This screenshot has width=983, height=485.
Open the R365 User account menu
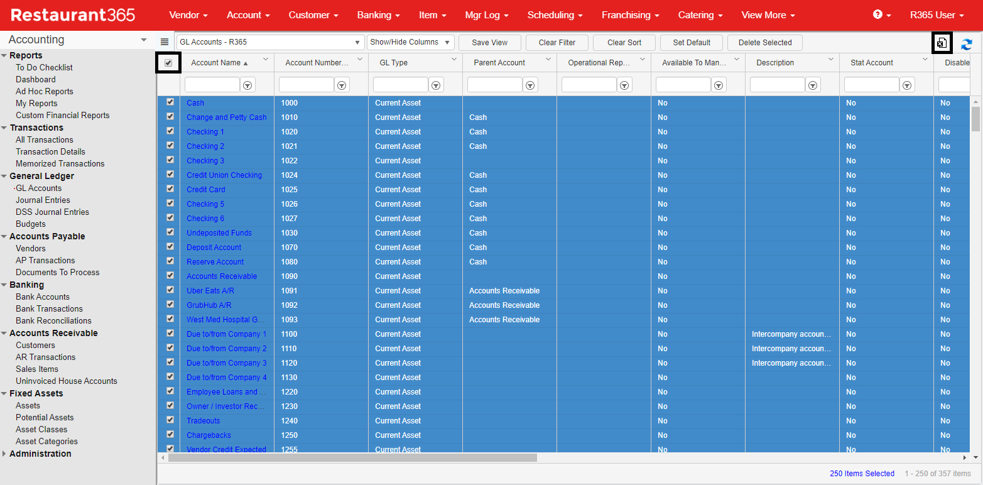937,15
